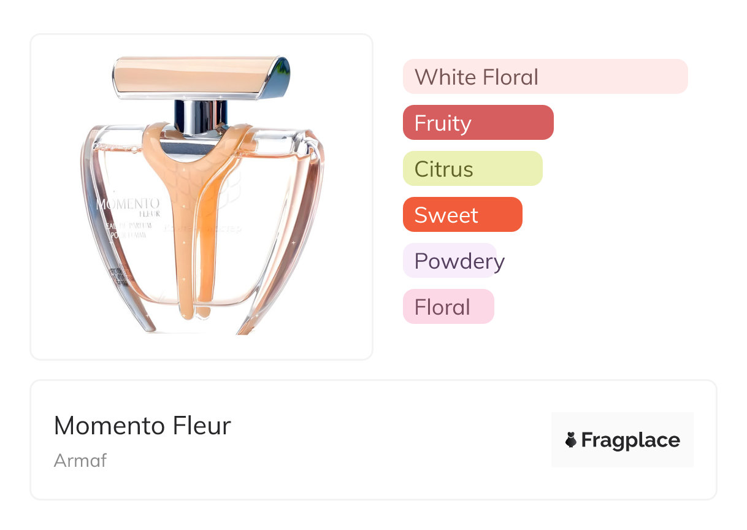
Task: Choose the Sweet accord bar
Action: pos(462,215)
